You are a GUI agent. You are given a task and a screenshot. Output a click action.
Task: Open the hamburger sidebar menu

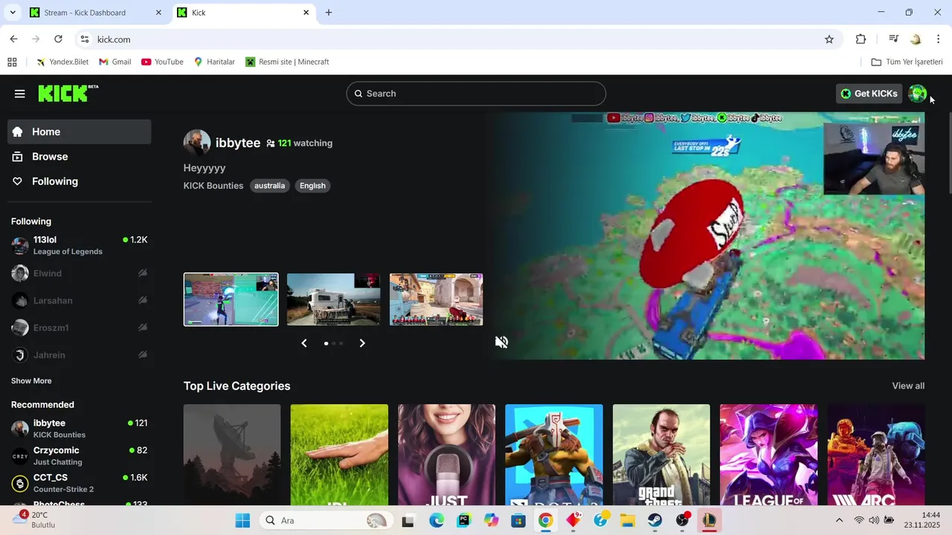(x=20, y=94)
